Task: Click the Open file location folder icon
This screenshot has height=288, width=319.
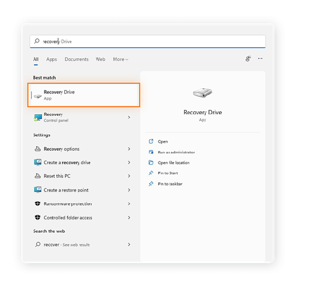Action: point(151,163)
